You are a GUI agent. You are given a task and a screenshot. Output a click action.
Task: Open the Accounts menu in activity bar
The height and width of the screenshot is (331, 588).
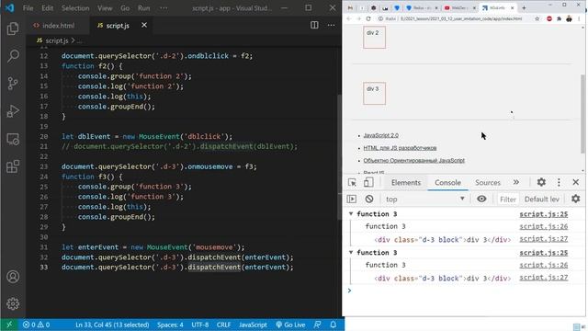tap(13, 277)
